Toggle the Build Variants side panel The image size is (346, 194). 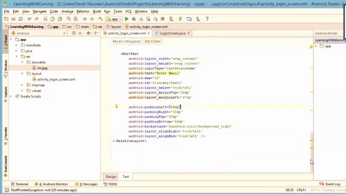[5, 167]
